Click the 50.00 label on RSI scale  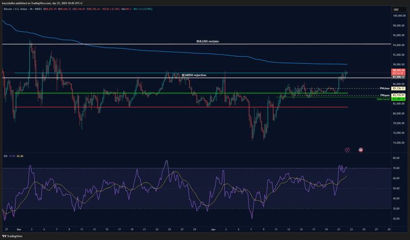point(396,188)
